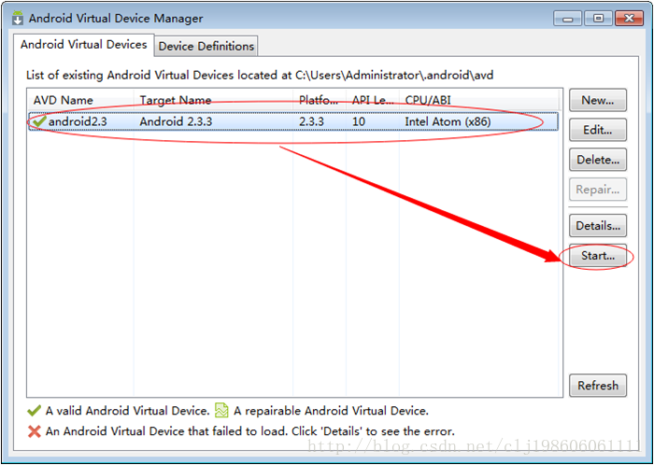654x465 pixels.
Task: Click the red X failed-to-load legend icon
Action: tap(35, 431)
